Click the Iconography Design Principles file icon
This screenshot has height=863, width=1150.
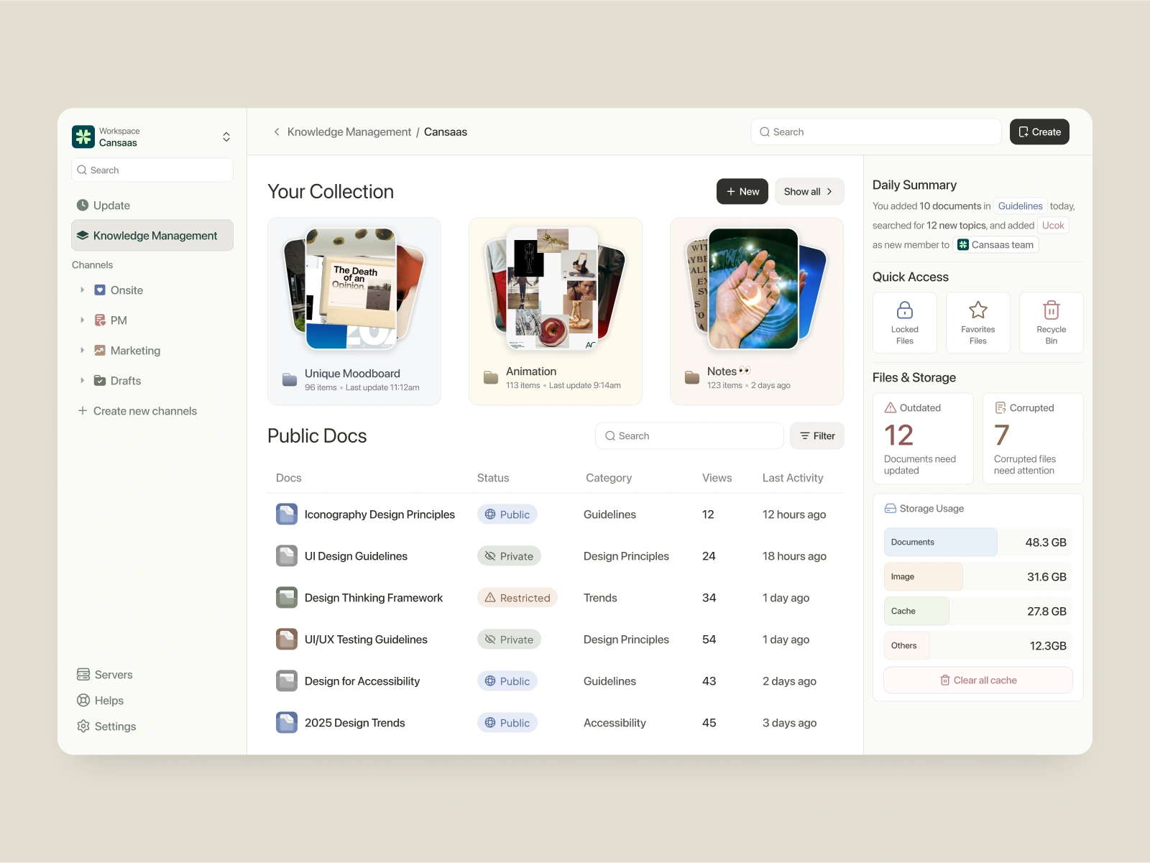(287, 514)
